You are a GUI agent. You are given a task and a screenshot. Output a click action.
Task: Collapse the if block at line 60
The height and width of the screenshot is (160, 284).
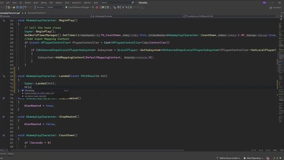[16, 43]
